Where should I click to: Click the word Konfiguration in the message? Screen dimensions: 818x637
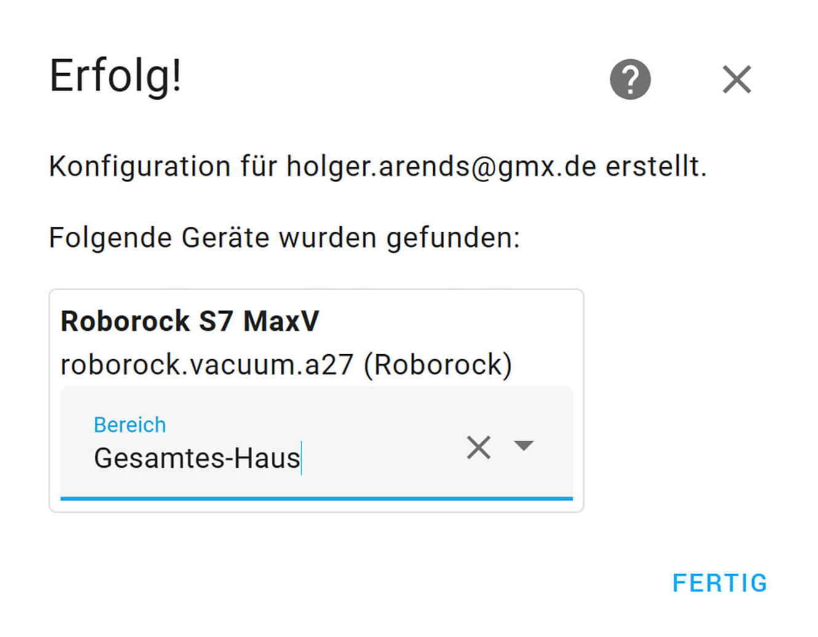point(140,167)
